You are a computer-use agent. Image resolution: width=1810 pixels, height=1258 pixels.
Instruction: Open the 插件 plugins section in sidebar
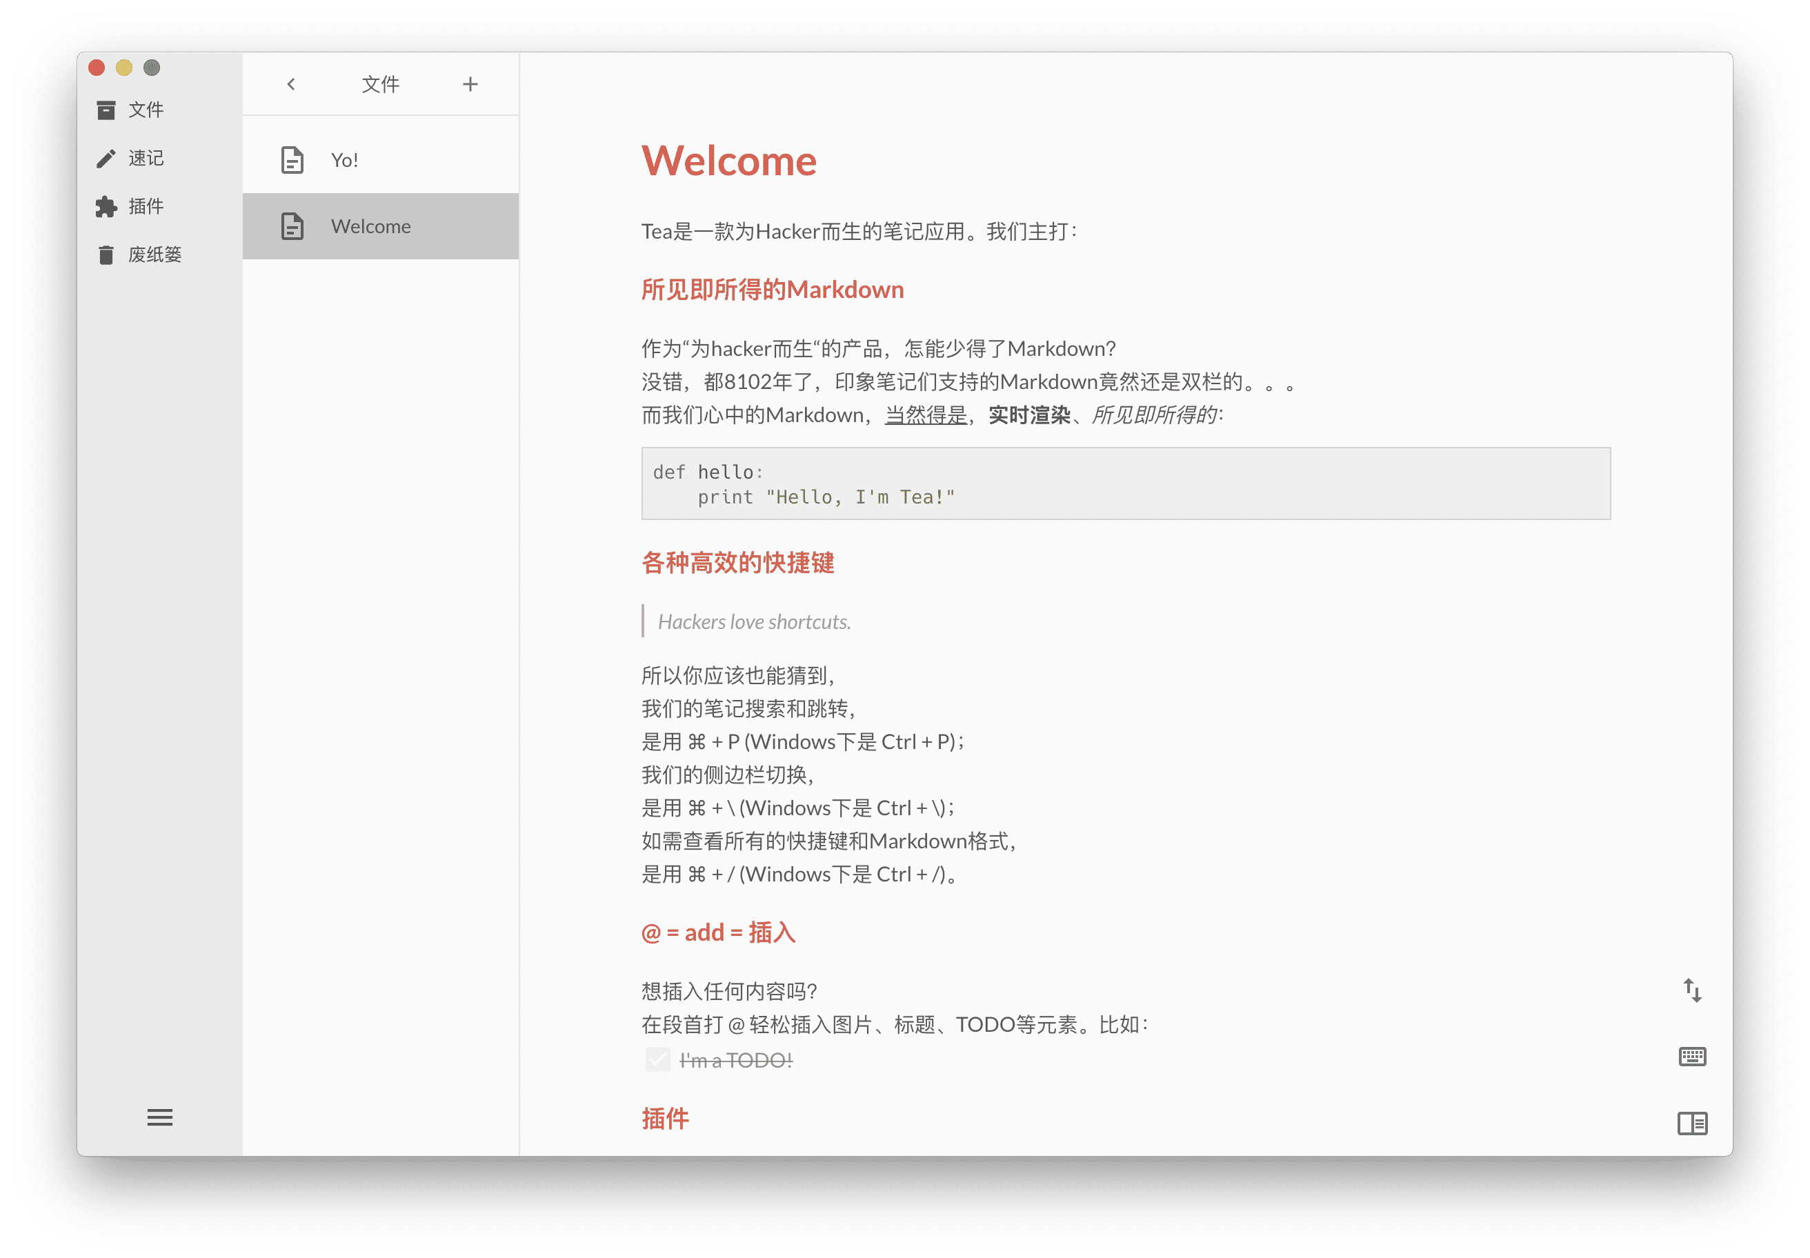coord(146,206)
